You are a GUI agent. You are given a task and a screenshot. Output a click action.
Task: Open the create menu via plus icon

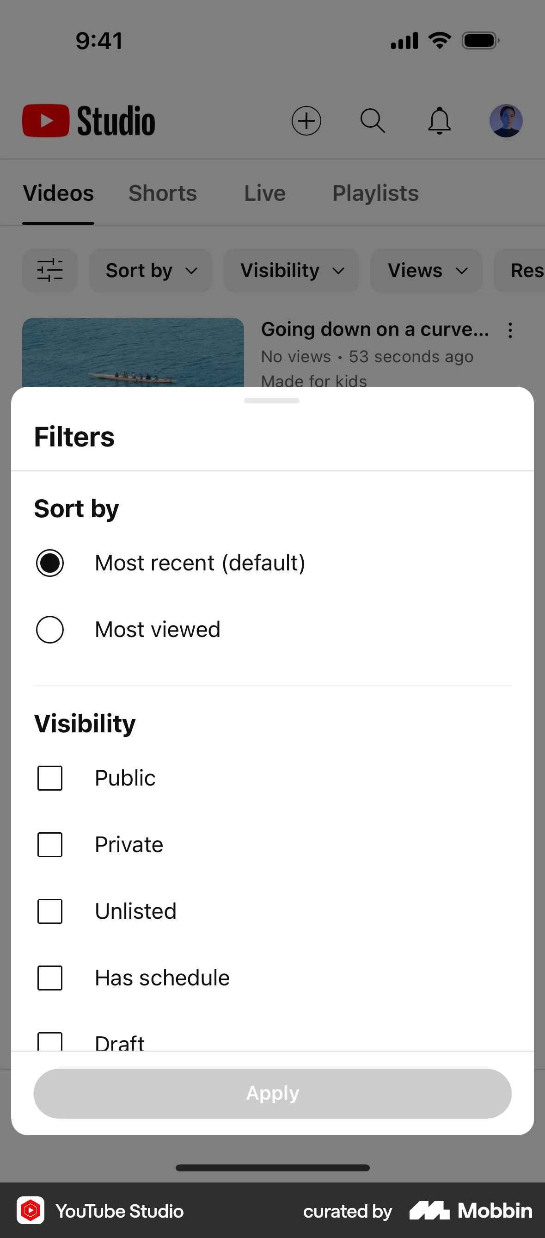pyautogui.click(x=307, y=121)
